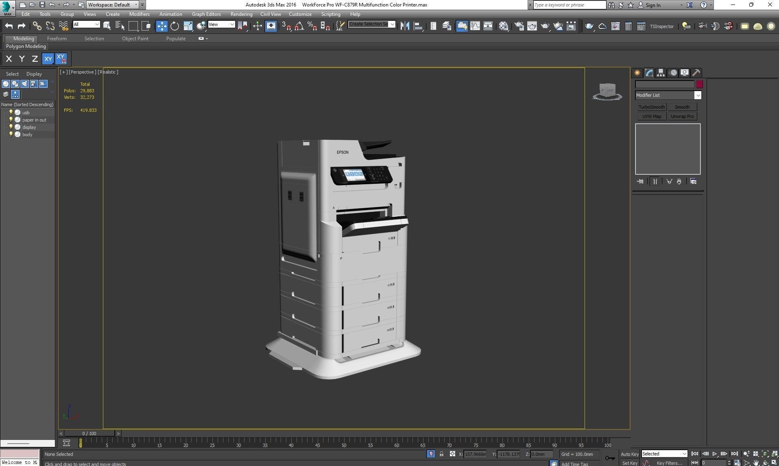Click Pin Stack under modifier list
Viewport: 779px width, 466px height.
pos(640,181)
